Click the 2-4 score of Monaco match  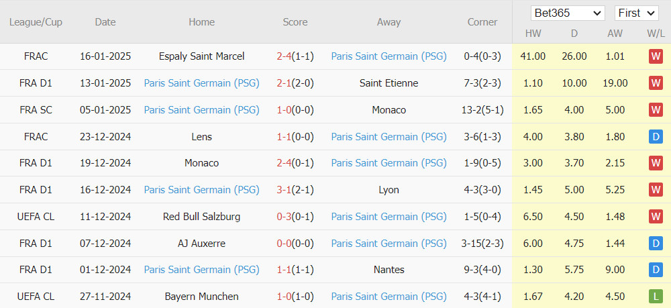pyautogui.click(x=284, y=163)
